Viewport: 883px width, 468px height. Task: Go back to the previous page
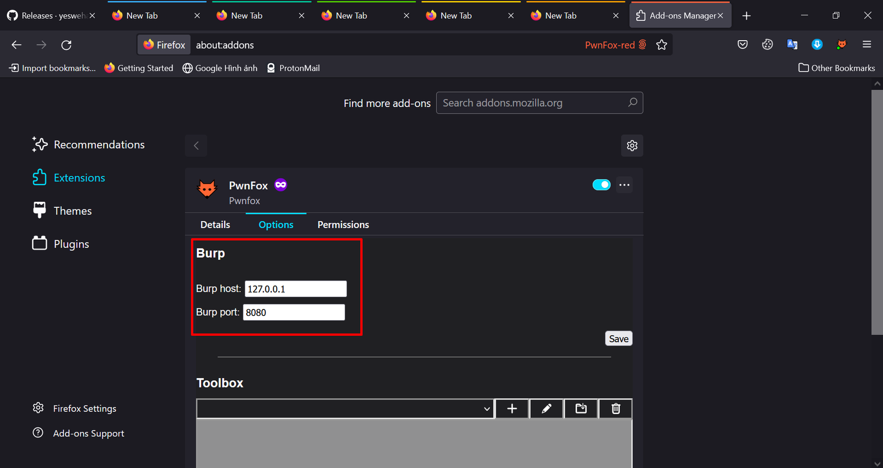tap(17, 45)
